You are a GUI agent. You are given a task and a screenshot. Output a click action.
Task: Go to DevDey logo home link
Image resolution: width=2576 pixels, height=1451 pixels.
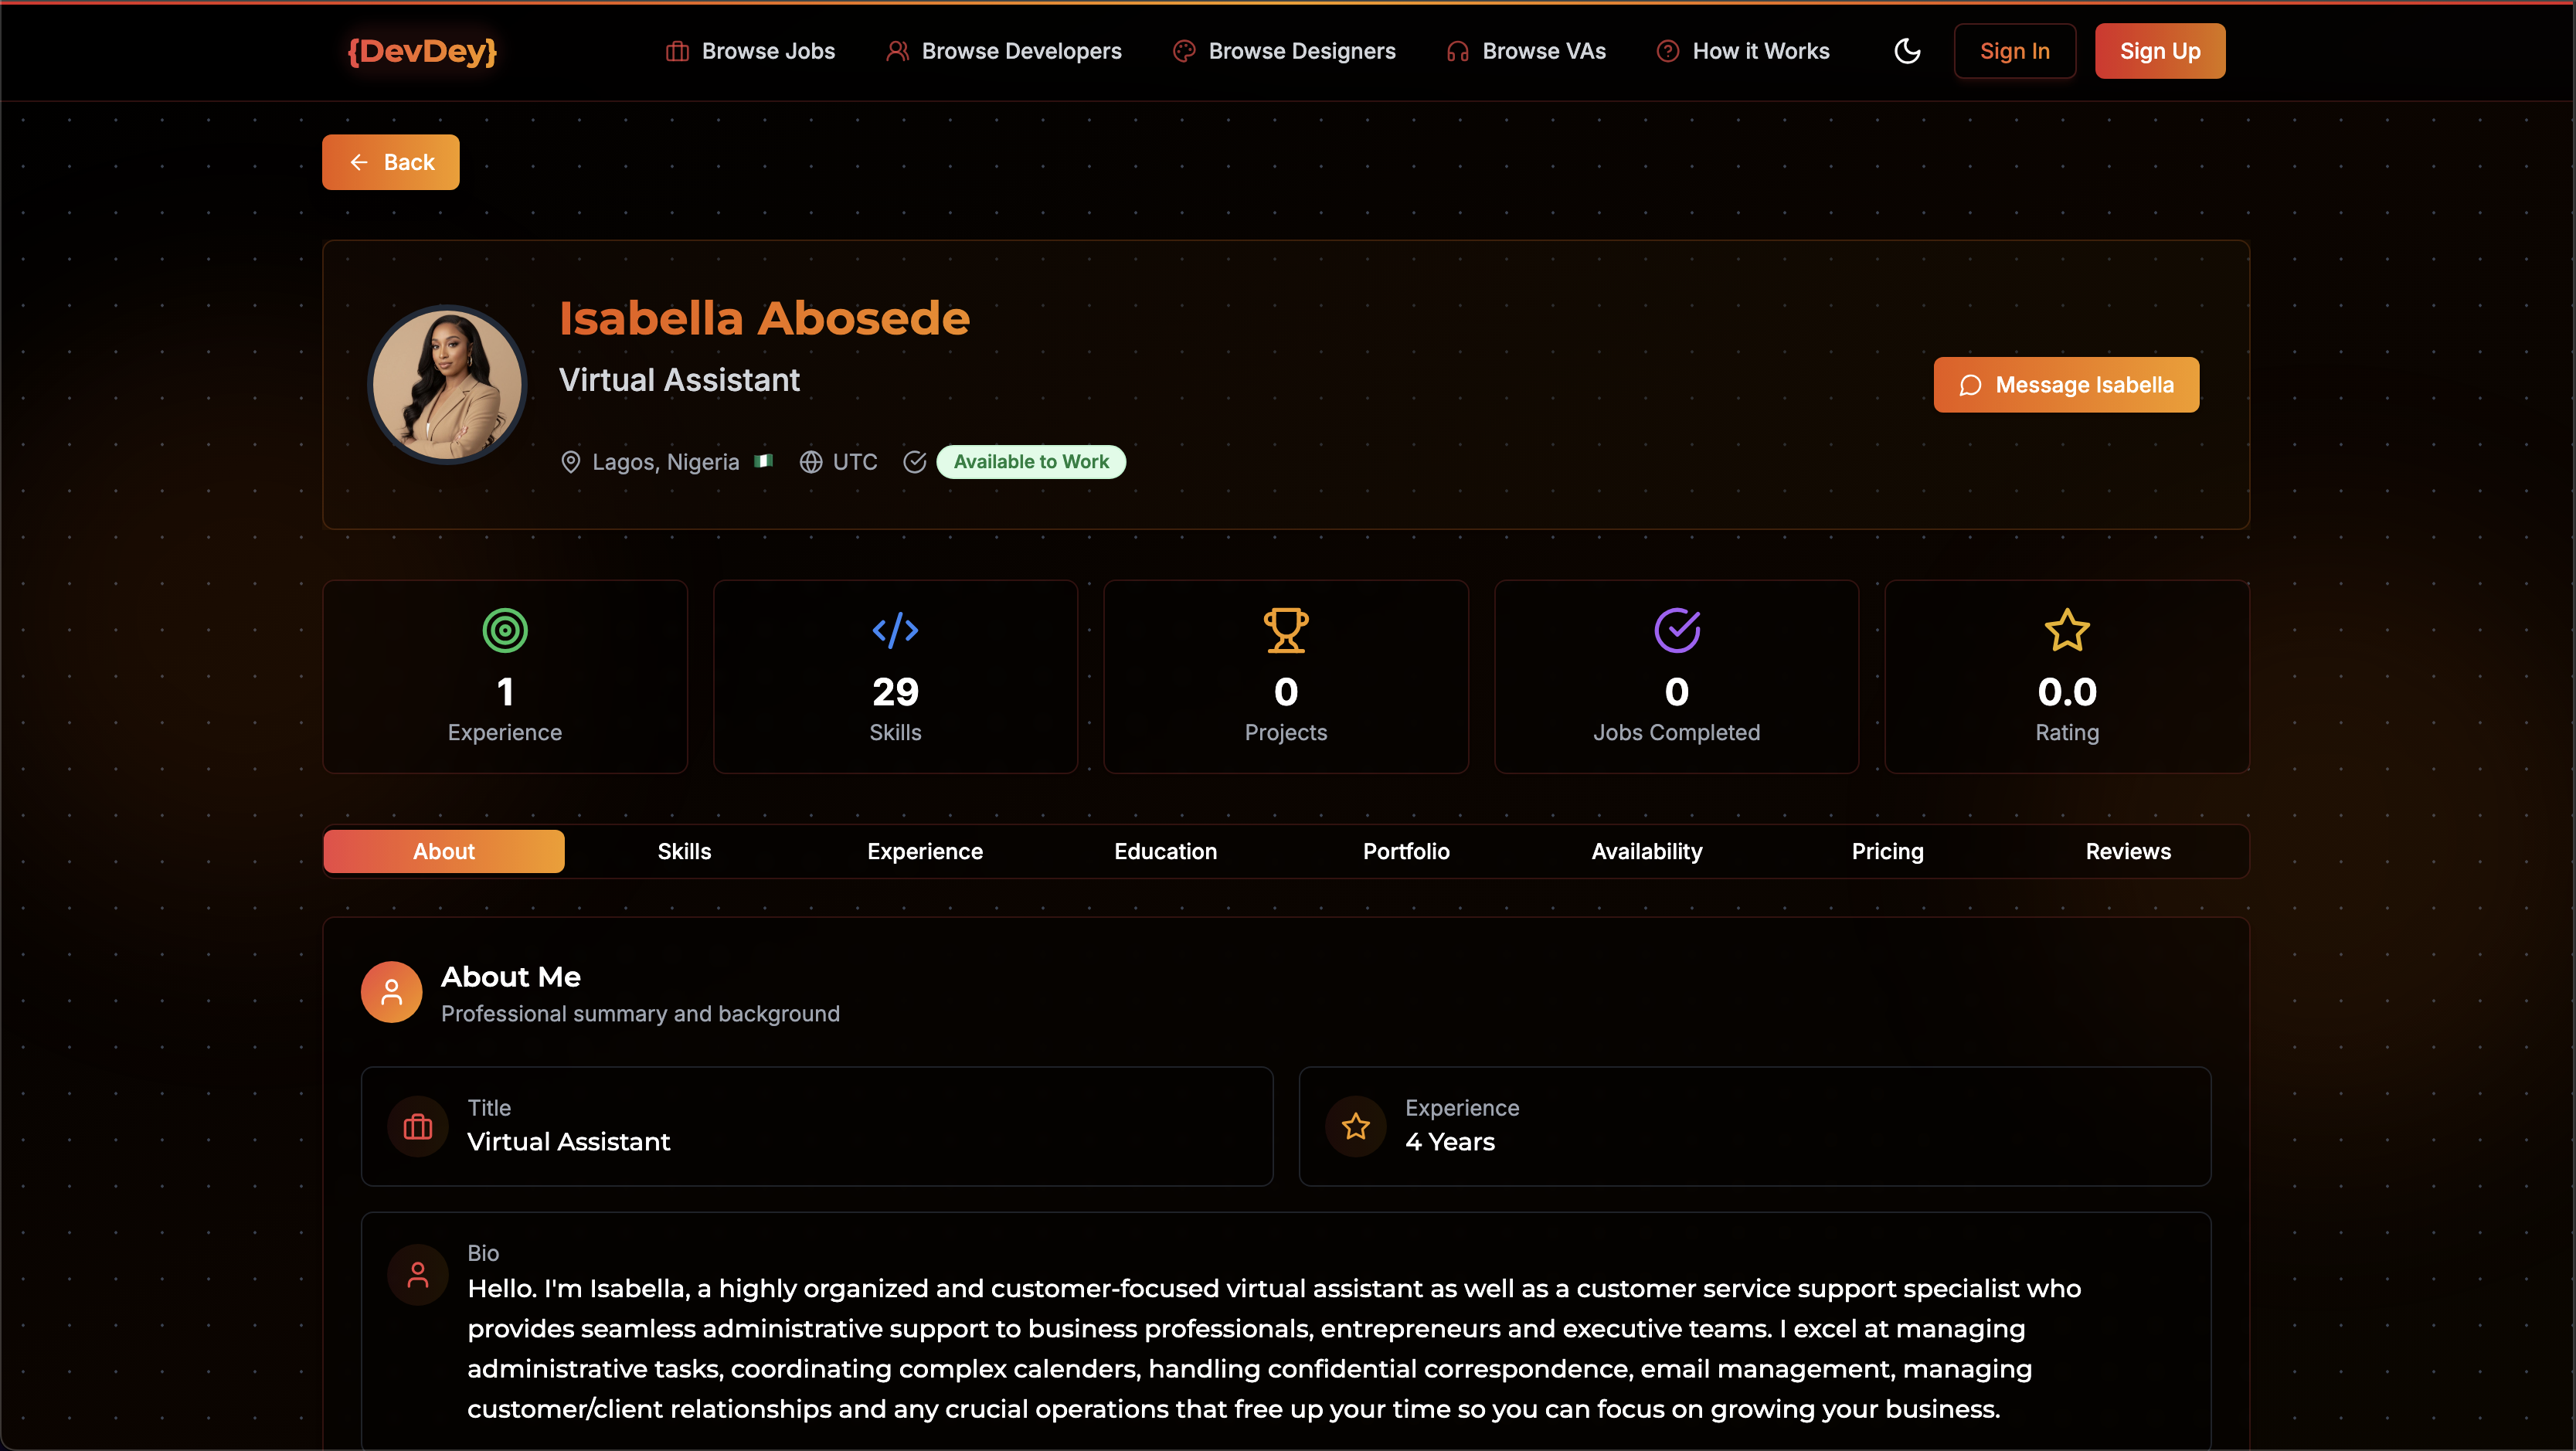click(x=422, y=51)
